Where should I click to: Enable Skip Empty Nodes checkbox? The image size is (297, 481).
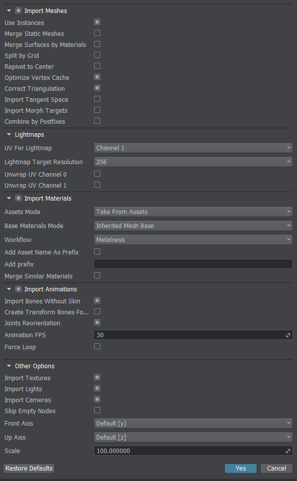pos(97,411)
